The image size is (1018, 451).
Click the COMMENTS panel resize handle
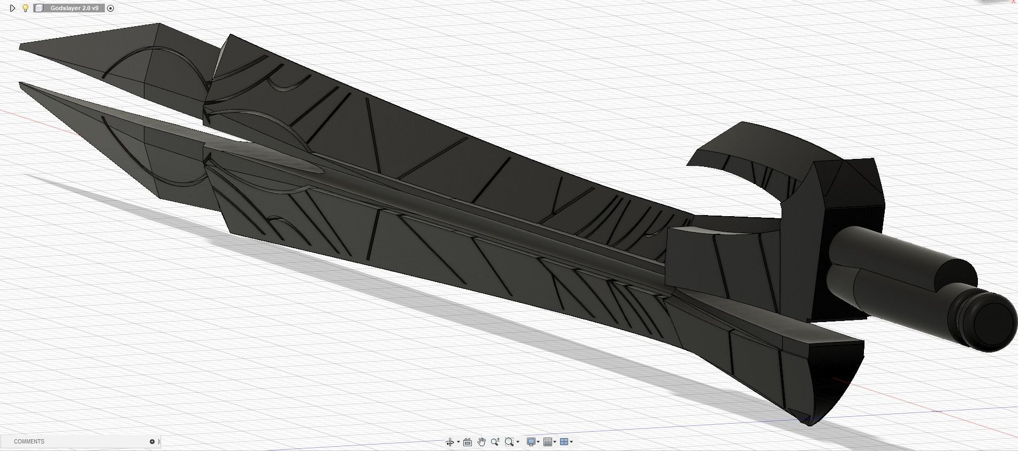(x=159, y=441)
